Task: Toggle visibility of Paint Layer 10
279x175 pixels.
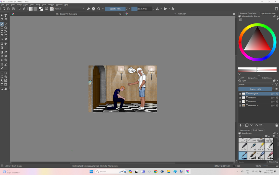Action: [x=240, y=105]
